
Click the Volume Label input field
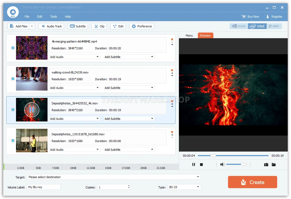44,187
